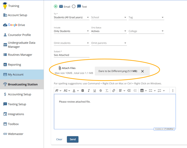Open the Omit parents dropdown

pyautogui.click(x=109, y=43)
